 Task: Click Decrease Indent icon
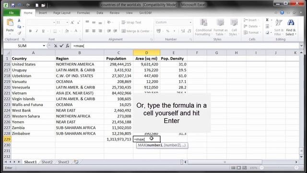point(109,31)
